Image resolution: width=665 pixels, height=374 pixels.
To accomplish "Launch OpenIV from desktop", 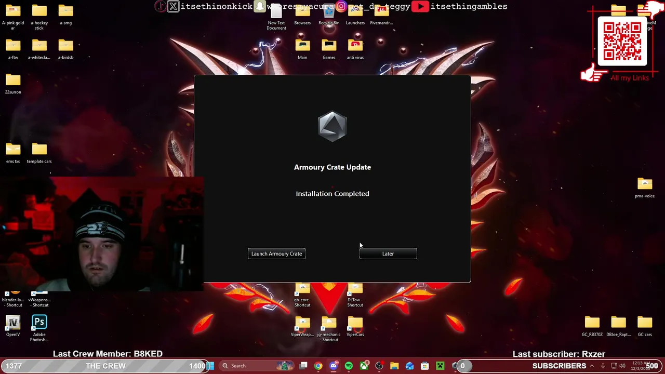I will tap(13, 326).
